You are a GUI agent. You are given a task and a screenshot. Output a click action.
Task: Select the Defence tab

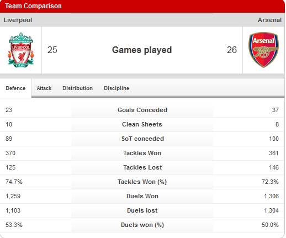click(x=15, y=88)
